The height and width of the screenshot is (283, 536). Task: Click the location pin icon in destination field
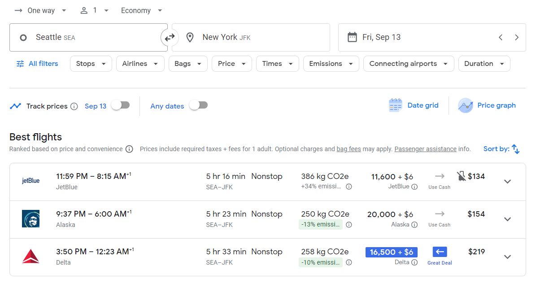tap(190, 37)
